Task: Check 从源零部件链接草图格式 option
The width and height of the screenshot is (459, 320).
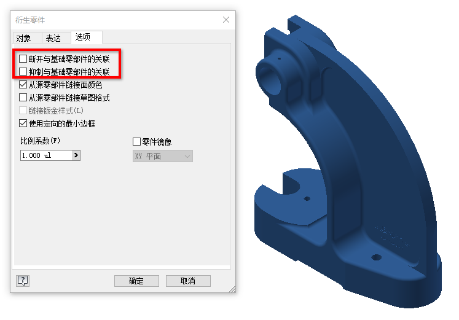Action: [x=23, y=98]
